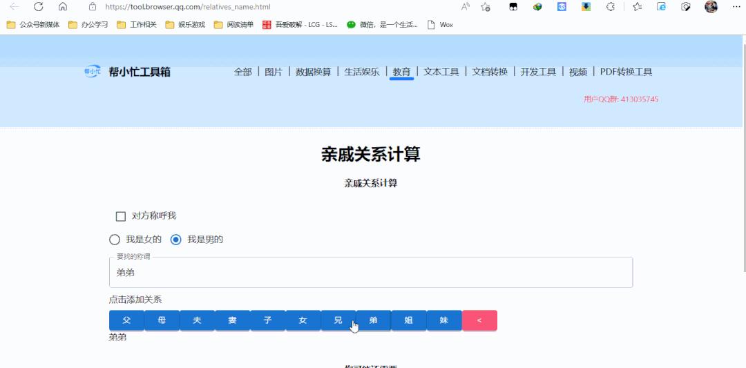This screenshot has height=368, width=746.
Task: Open the 文本工具 category tab
Action: [x=441, y=72]
